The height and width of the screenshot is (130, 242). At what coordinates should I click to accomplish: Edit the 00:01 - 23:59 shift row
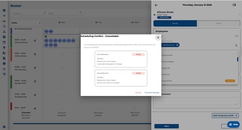(35, 109)
